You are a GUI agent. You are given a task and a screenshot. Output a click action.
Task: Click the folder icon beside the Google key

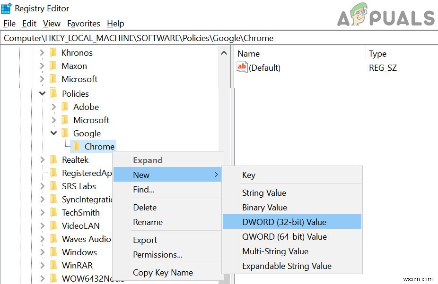[x=65, y=133]
